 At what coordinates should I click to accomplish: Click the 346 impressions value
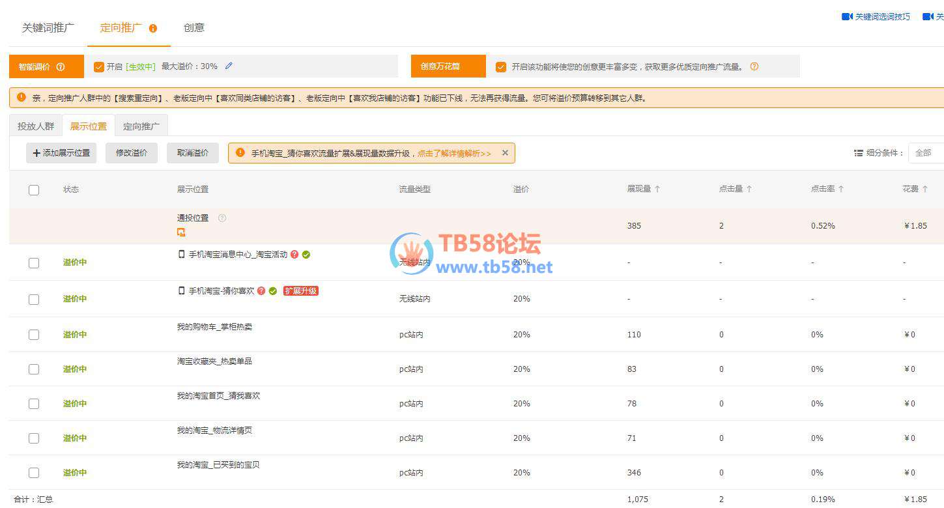point(634,473)
